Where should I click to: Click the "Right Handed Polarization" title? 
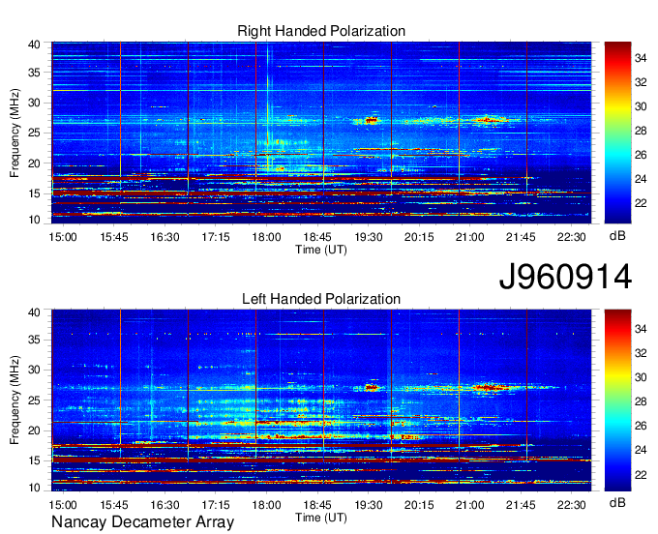tap(321, 31)
